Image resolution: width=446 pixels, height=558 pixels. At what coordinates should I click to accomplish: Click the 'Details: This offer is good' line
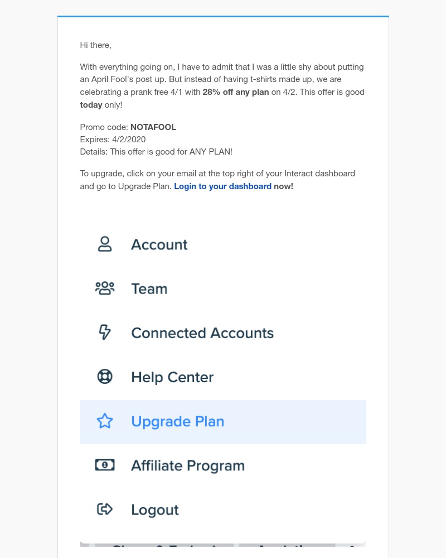coord(156,152)
